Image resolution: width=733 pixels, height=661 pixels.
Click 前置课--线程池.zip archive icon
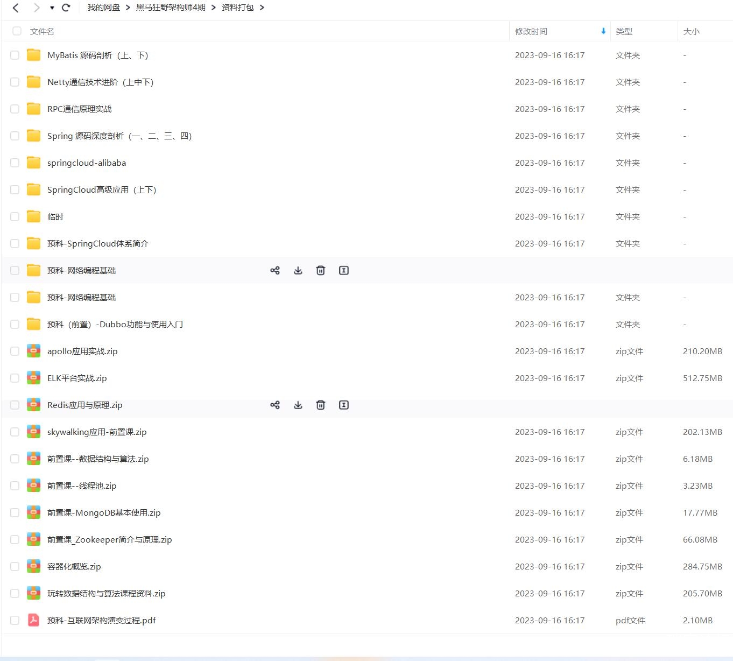point(34,486)
